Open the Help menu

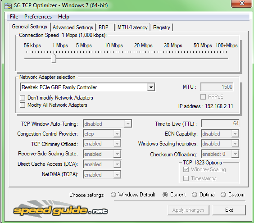[x=63, y=17]
